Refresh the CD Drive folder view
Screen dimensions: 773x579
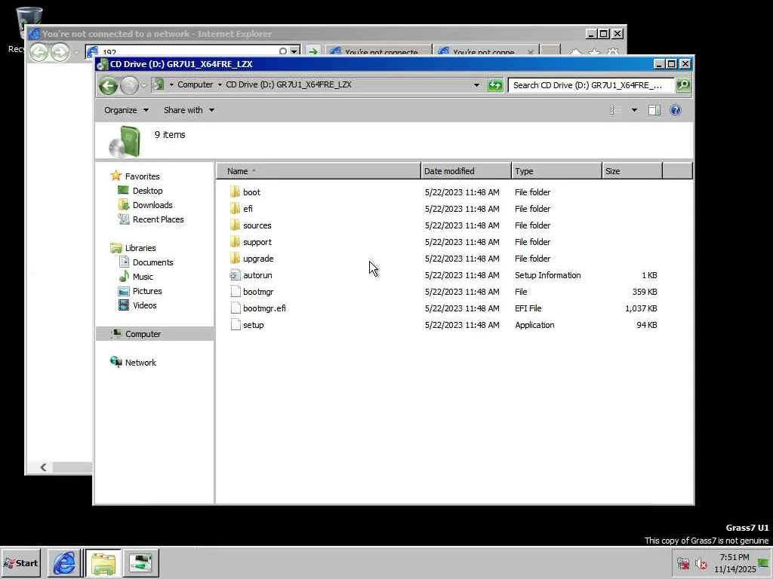(x=495, y=85)
